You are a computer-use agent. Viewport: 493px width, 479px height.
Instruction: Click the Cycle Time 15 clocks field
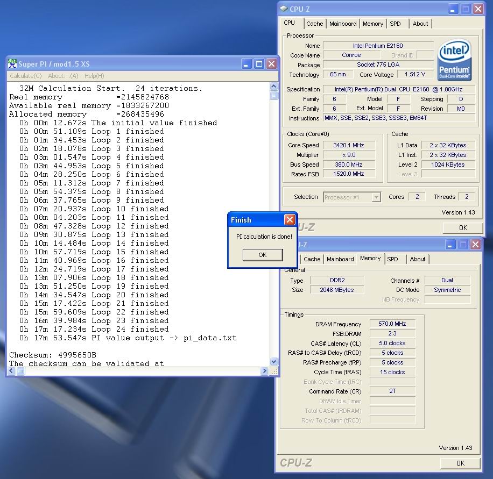[x=392, y=372]
